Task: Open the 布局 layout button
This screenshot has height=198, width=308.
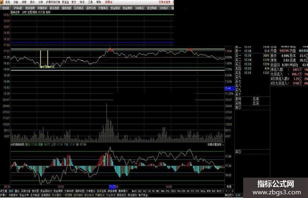Action: coord(229,186)
